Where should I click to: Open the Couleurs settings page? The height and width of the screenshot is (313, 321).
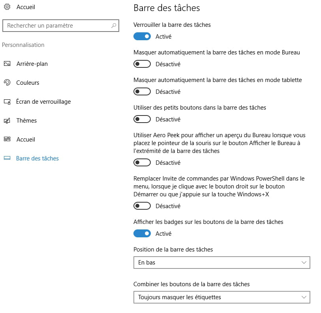pyautogui.click(x=28, y=83)
